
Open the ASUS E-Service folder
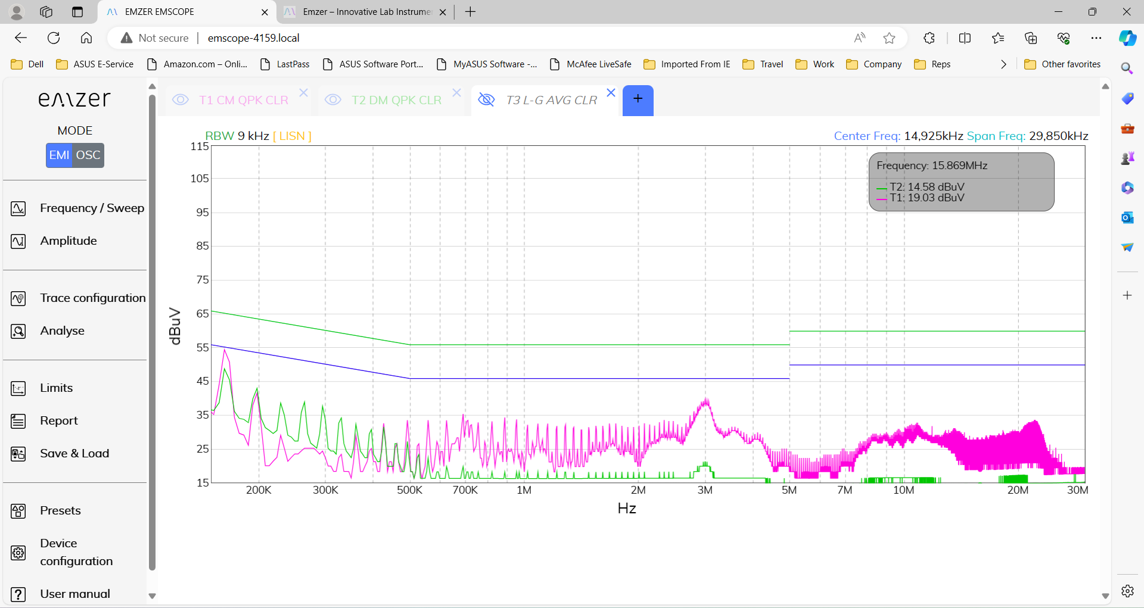point(95,64)
